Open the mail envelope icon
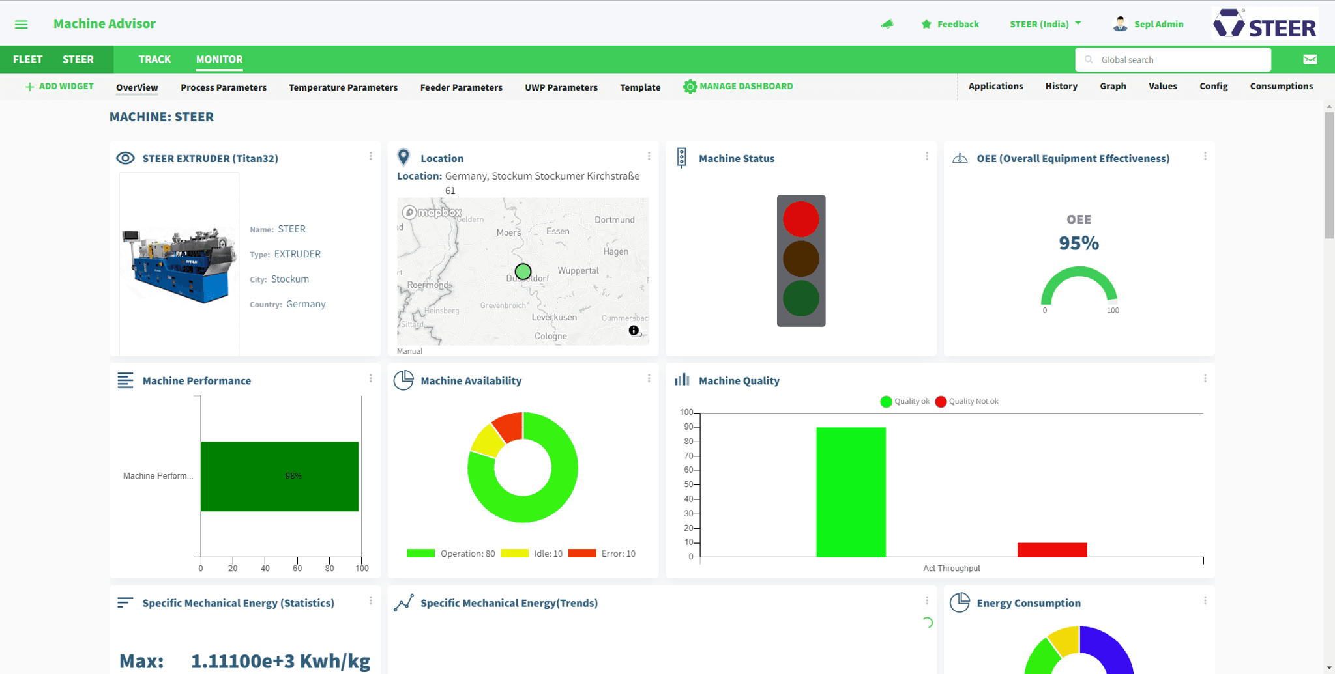The height and width of the screenshot is (674, 1335). click(1310, 59)
